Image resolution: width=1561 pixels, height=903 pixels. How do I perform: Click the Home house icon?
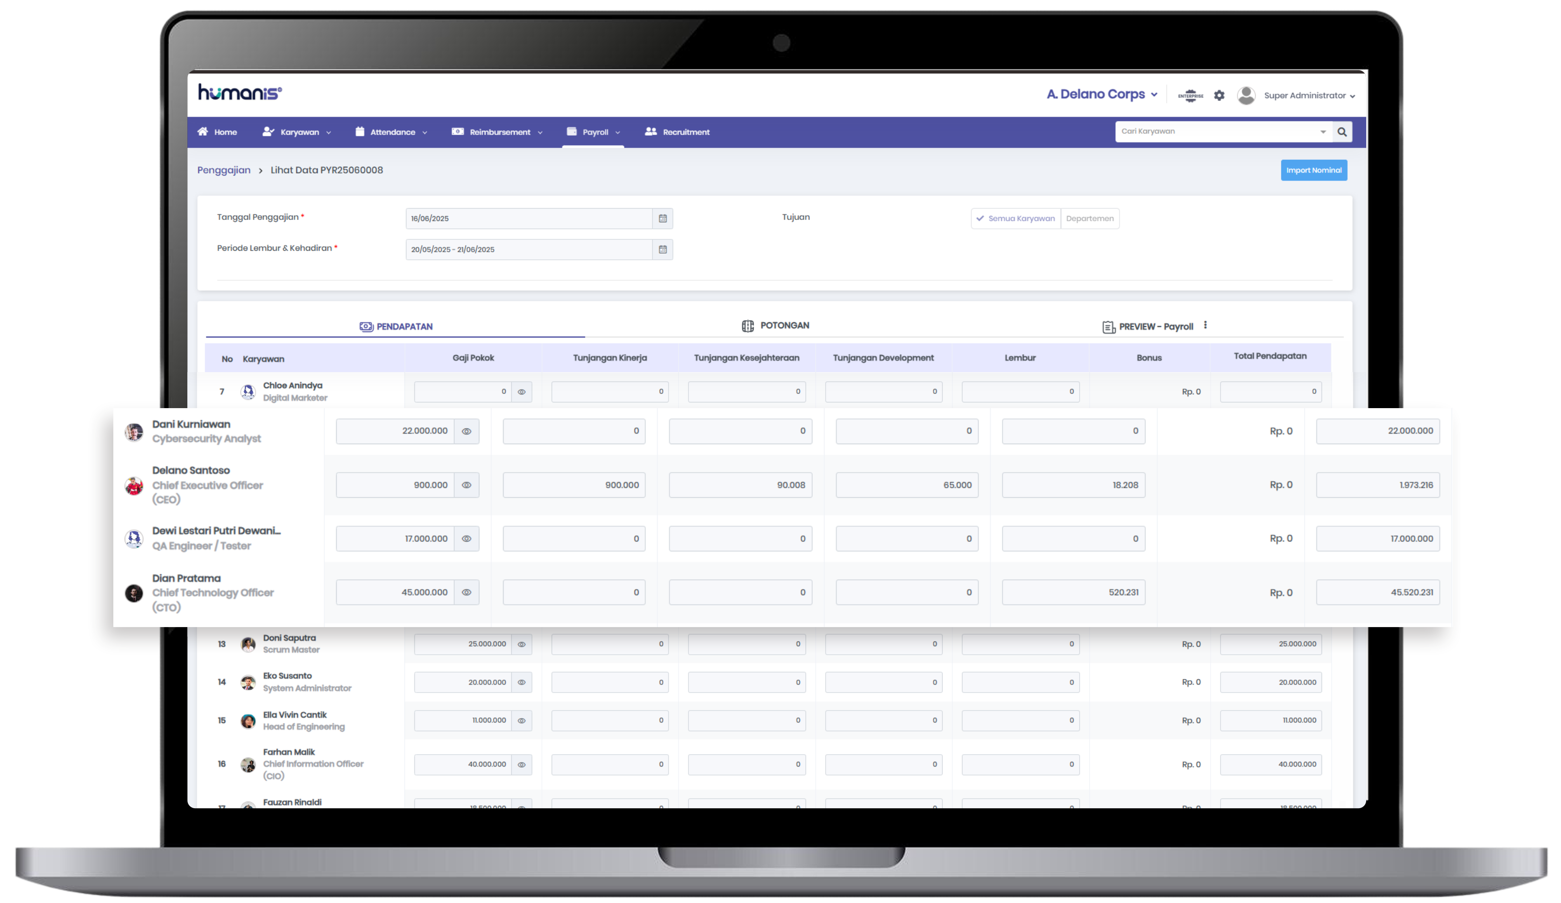tap(202, 131)
